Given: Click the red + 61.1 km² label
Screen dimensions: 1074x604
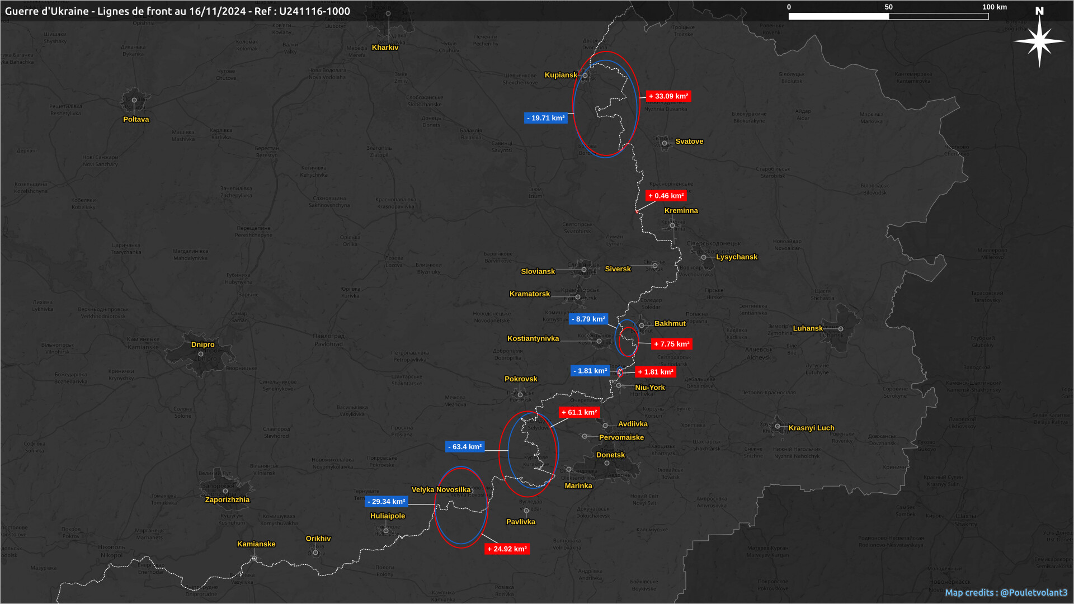Looking at the screenshot, I should coord(580,412).
